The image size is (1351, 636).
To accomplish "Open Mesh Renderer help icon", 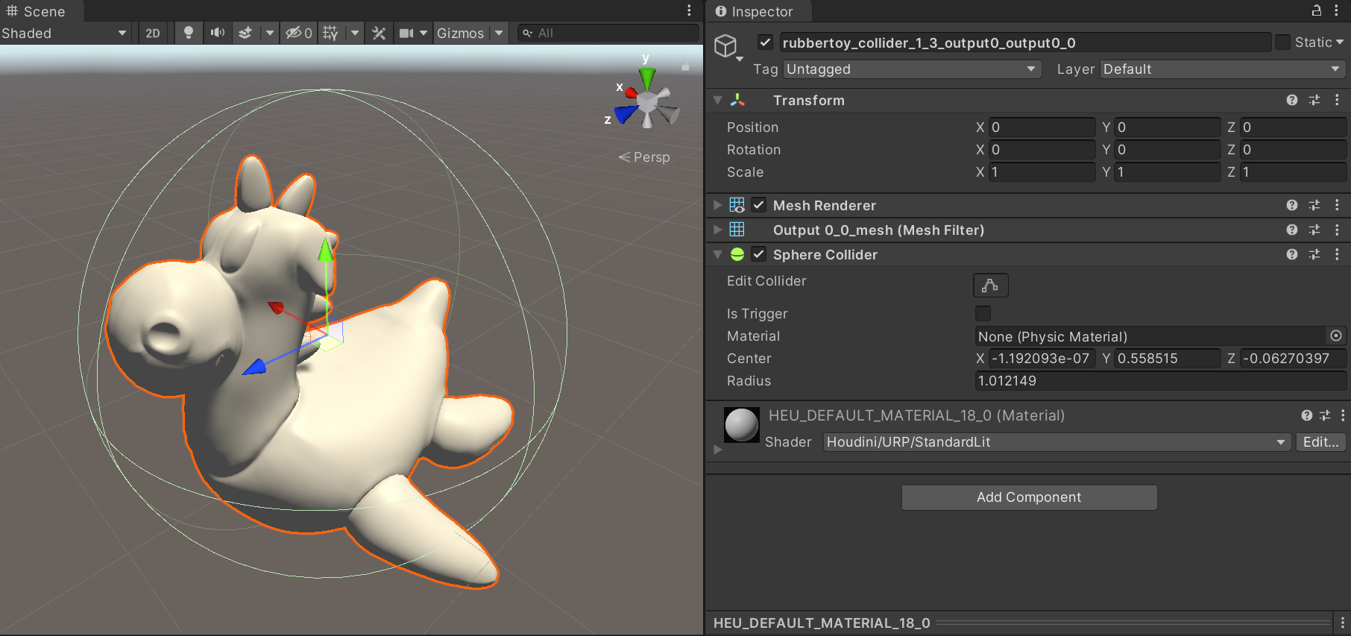I will point(1292,205).
